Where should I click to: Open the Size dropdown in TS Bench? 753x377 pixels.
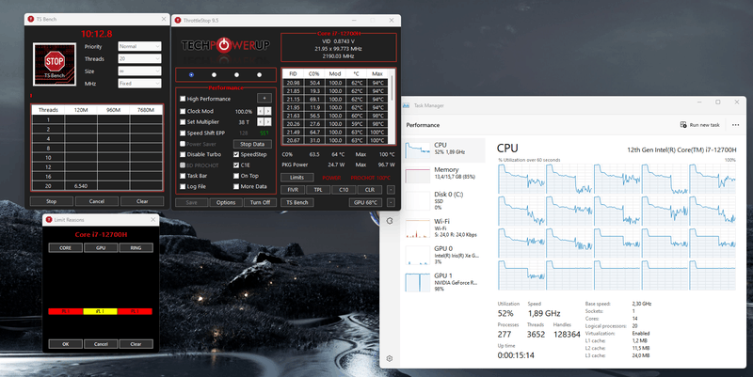point(139,71)
